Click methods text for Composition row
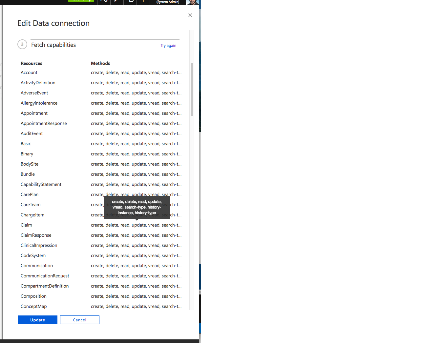The width and height of the screenshot is (445, 343). tap(136, 296)
